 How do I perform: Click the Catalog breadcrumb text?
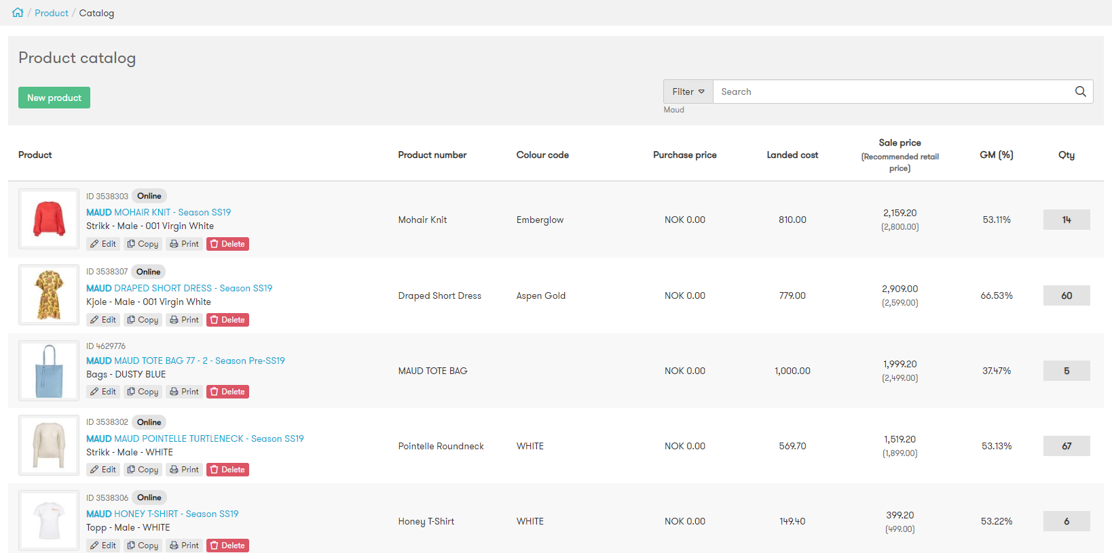tap(96, 13)
